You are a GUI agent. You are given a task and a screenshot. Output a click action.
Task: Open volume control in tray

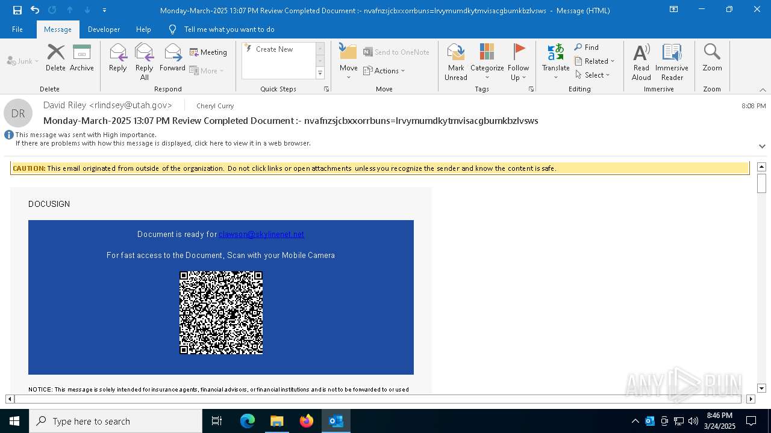(x=693, y=421)
